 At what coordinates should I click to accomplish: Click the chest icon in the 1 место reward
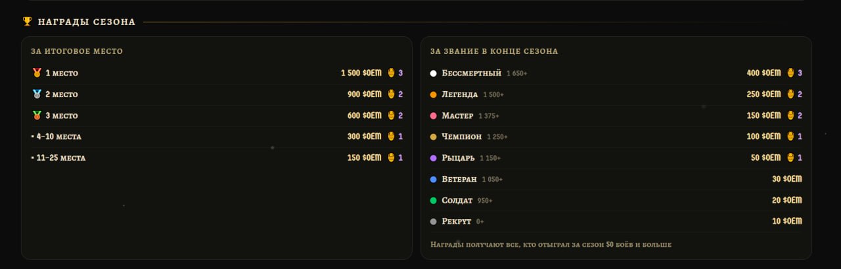point(391,73)
